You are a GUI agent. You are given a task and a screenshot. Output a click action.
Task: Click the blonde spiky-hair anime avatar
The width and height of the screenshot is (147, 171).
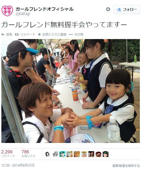pyautogui.click(x=70, y=154)
